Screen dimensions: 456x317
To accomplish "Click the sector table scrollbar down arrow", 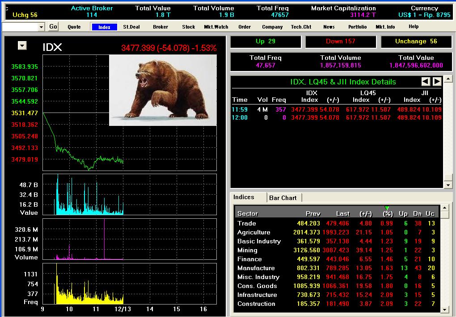I will click(444, 309).
